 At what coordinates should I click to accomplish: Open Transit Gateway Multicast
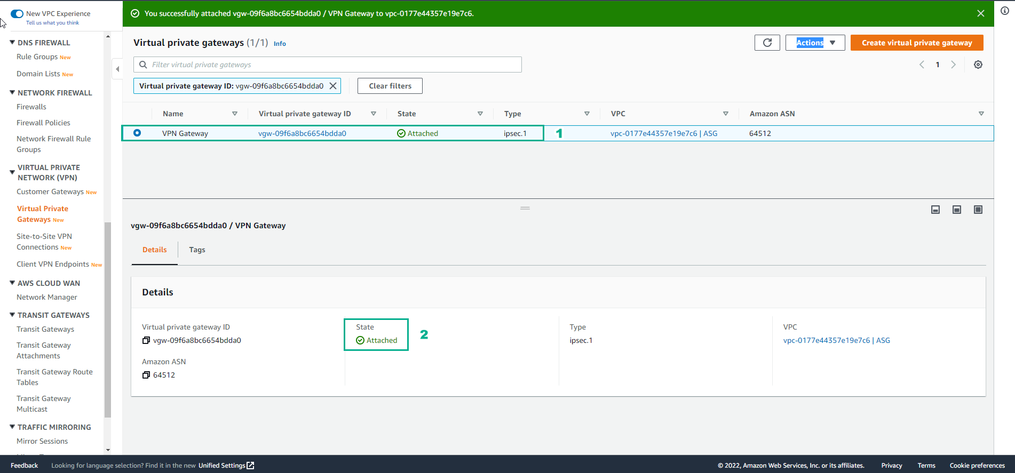coord(44,404)
